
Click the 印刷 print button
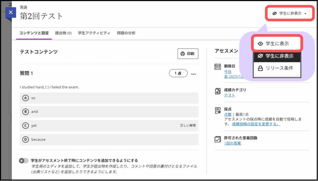[x=188, y=53]
